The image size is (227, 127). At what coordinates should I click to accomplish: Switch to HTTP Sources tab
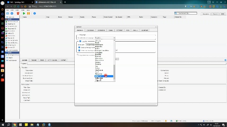(x=52, y=60)
